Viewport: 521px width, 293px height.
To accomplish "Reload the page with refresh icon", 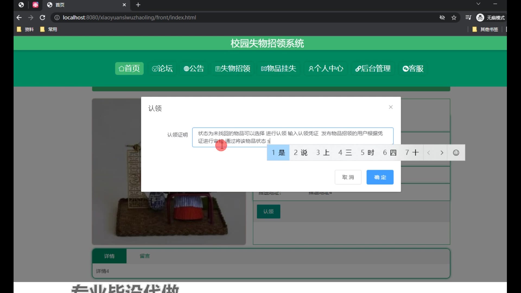I will pos(42,18).
